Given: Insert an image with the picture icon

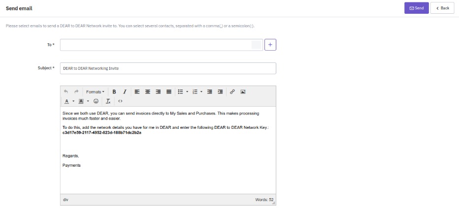Looking at the screenshot, I should (243, 92).
